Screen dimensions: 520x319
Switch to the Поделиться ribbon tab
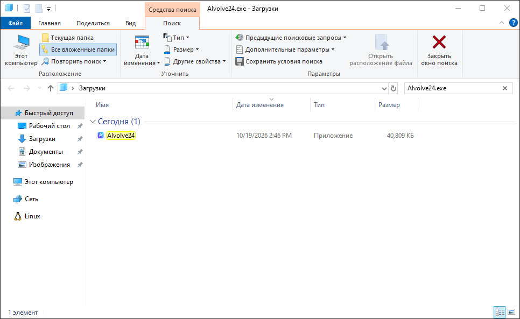[93, 23]
